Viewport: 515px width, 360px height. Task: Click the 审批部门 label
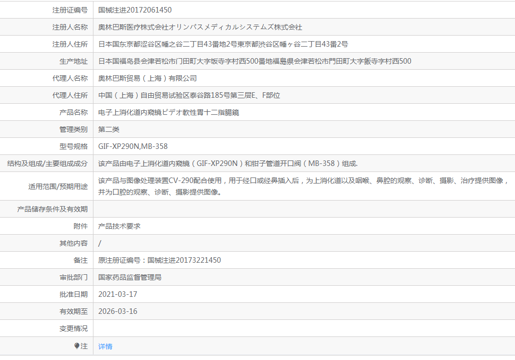(73, 277)
